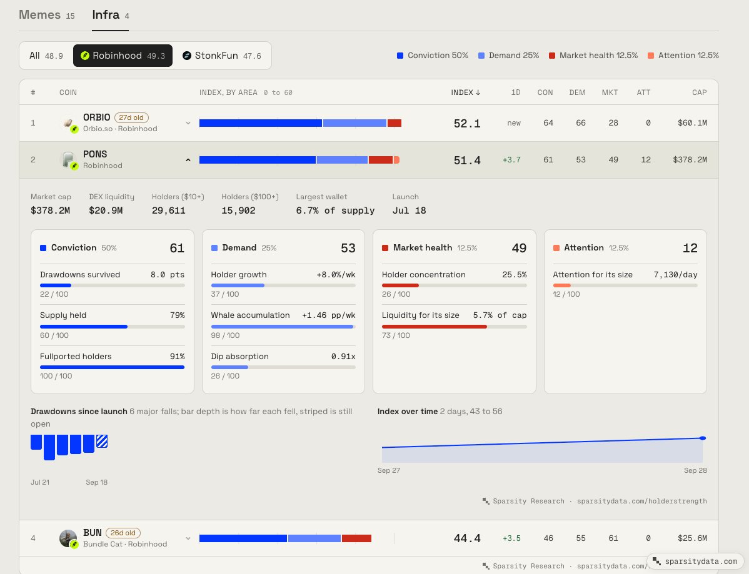Click the Holders ($100+) 15,902 value
Viewport: 749px width, 574px height.
[x=238, y=210]
